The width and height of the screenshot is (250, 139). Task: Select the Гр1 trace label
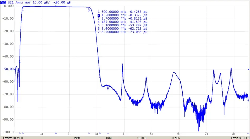click(x=3, y=2)
